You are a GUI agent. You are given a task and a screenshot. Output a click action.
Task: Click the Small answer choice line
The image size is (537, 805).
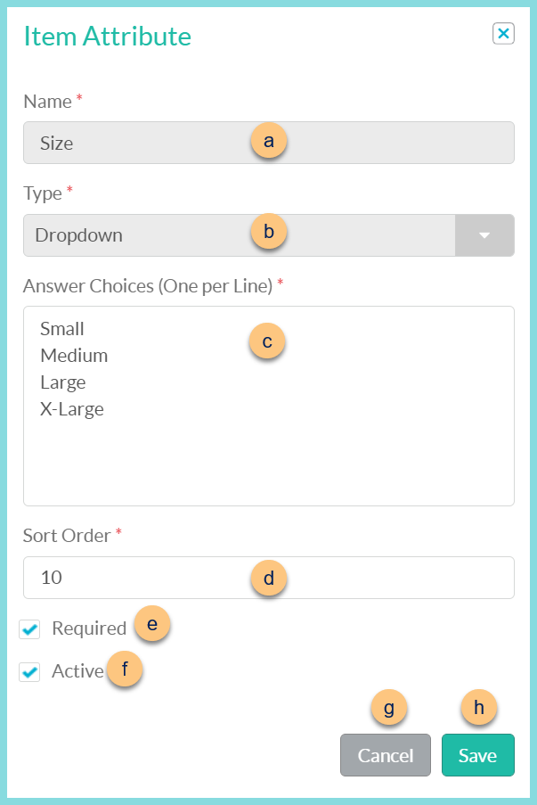click(x=61, y=328)
